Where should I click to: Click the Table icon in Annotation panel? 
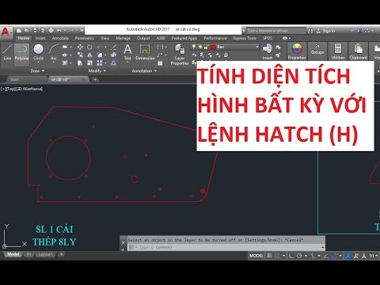tap(160, 63)
